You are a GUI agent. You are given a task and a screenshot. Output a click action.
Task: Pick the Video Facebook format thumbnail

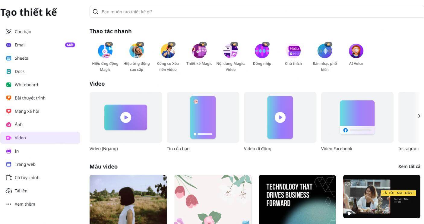(357, 118)
